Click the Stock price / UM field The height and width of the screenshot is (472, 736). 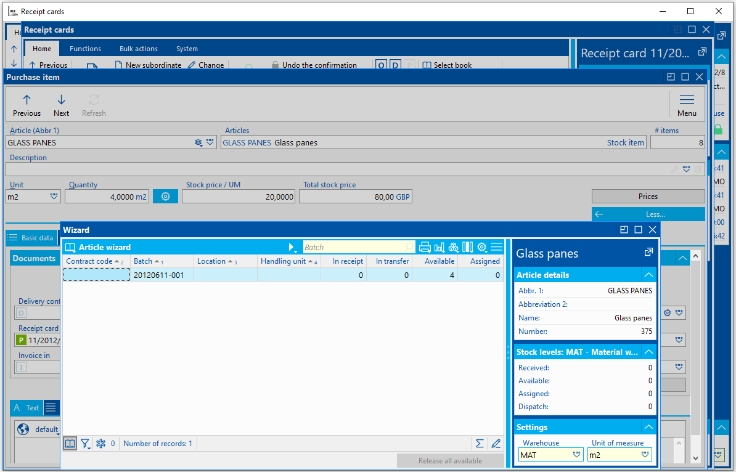click(x=239, y=197)
